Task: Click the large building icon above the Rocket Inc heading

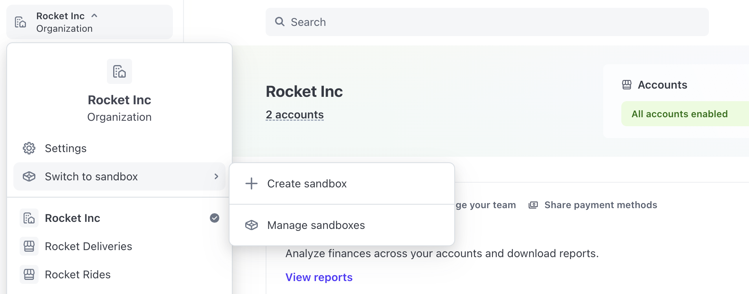Action: pyautogui.click(x=119, y=71)
